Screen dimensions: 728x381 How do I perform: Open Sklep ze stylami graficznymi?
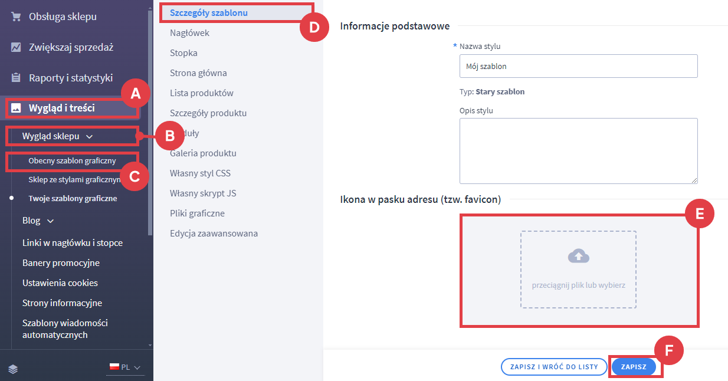[74, 179]
